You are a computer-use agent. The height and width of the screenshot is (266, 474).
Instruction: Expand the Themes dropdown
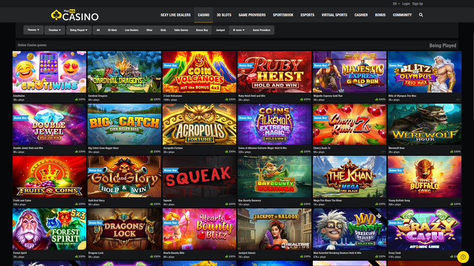pyautogui.click(x=33, y=30)
